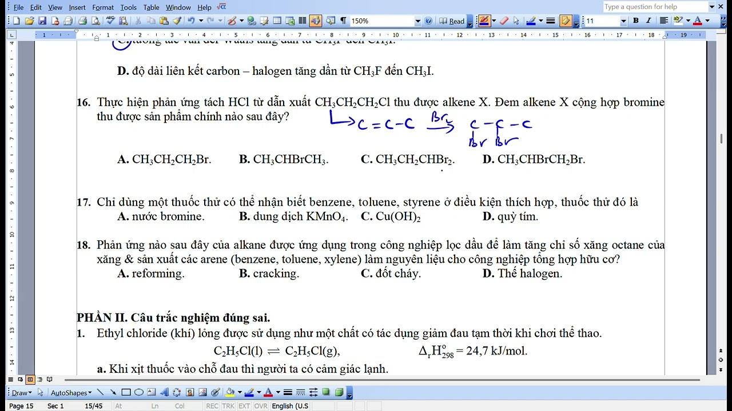This screenshot has width=732, height=411.
Task: Insert WordArt
Action: [x=165, y=393]
